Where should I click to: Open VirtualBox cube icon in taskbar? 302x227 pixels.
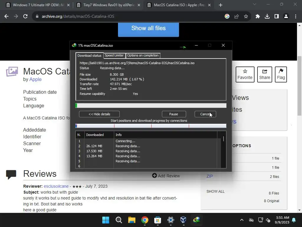(x=183, y=220)
